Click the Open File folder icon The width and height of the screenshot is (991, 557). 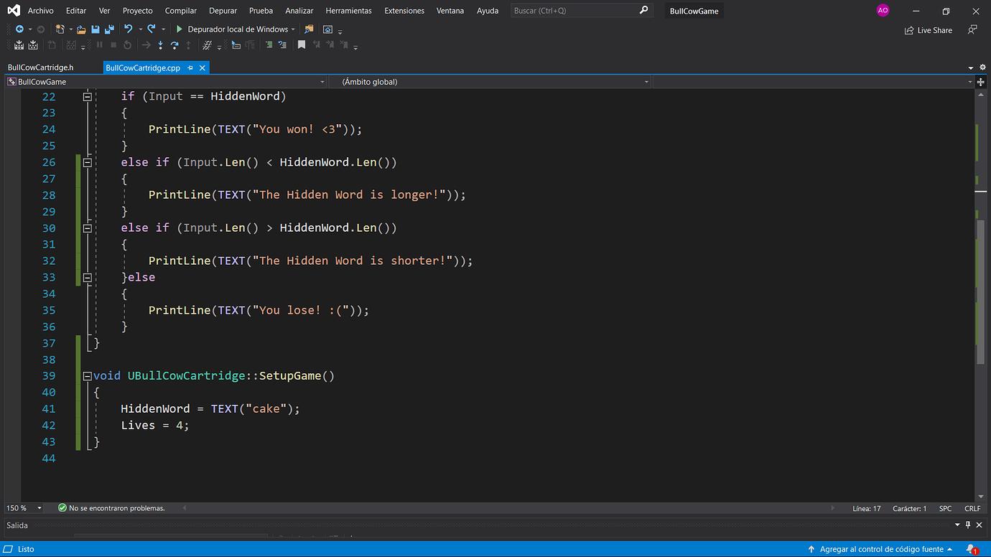tap(81, 29)
